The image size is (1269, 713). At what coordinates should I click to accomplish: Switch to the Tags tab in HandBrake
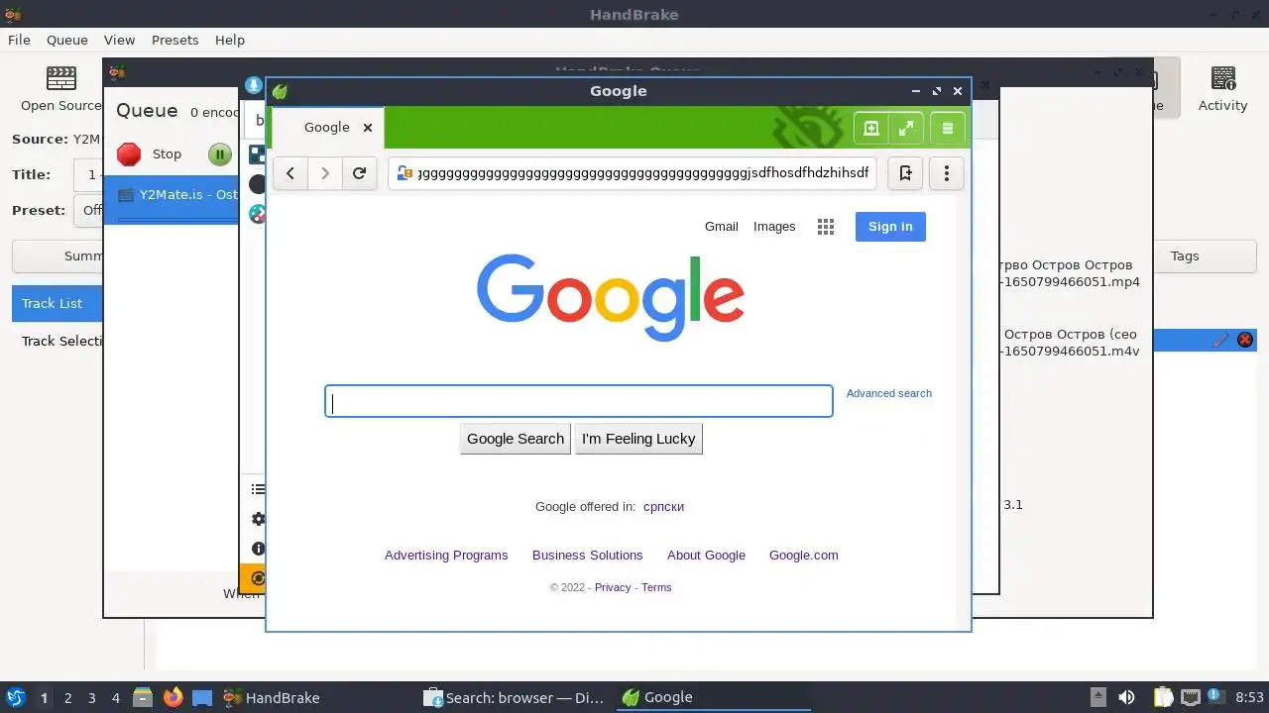tap(1185, 255)
